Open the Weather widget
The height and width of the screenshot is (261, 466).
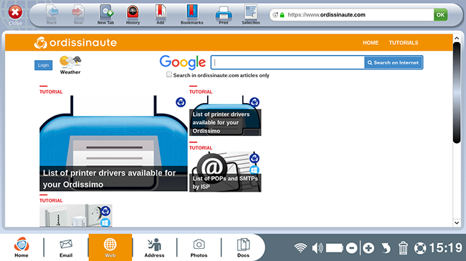70,65
